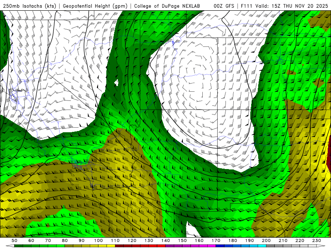
Task: Click the 150 knot legend label
Action: [x=182, y=241]
